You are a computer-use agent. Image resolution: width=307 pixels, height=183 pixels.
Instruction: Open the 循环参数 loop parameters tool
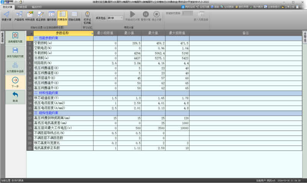[51, 16]
